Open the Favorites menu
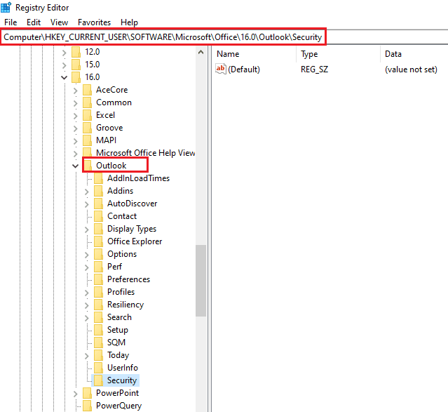 tap(94, 22)
